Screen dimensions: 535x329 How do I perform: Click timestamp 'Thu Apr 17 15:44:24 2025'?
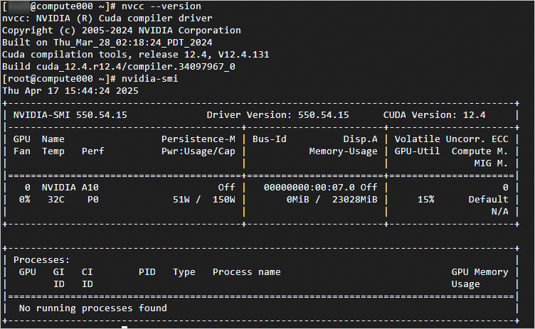[70, 91]
